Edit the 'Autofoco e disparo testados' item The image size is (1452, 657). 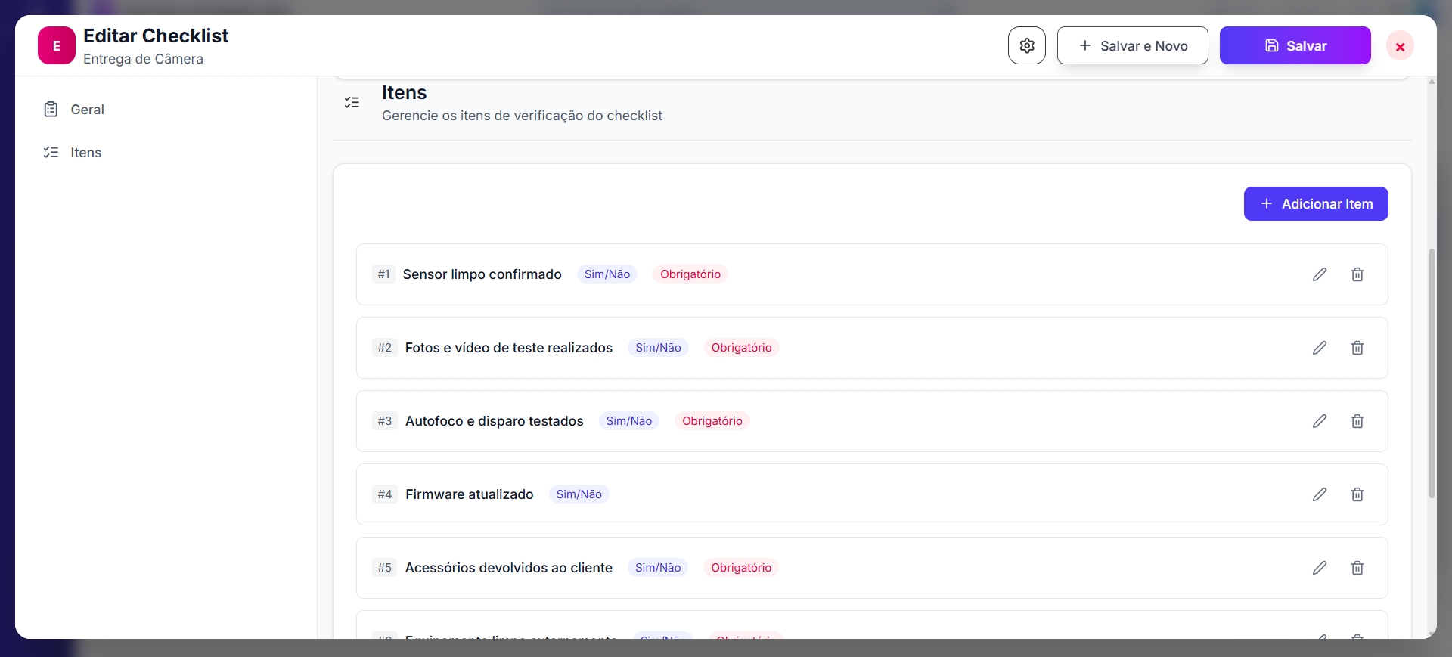pos(1319,421)
